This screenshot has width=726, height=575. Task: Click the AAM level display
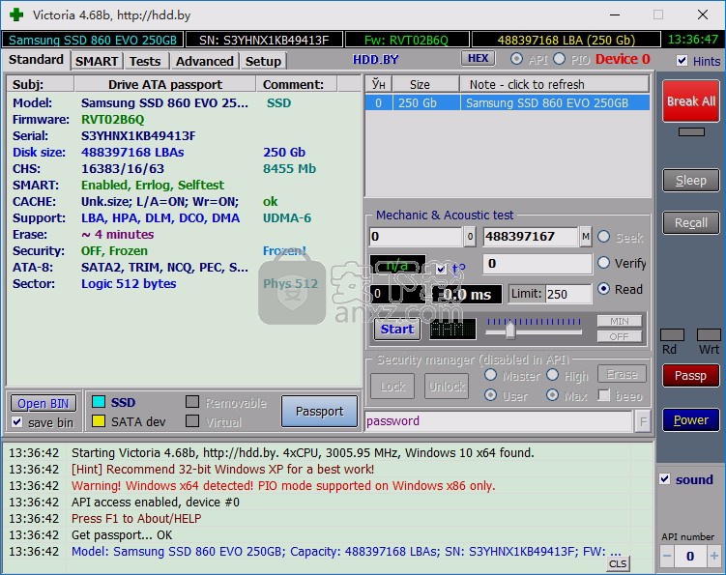point(452,330)
